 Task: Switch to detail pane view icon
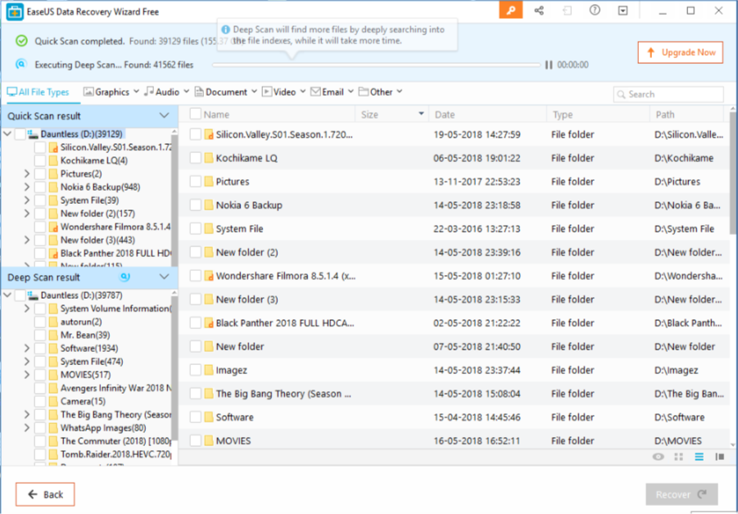(720, 457)
